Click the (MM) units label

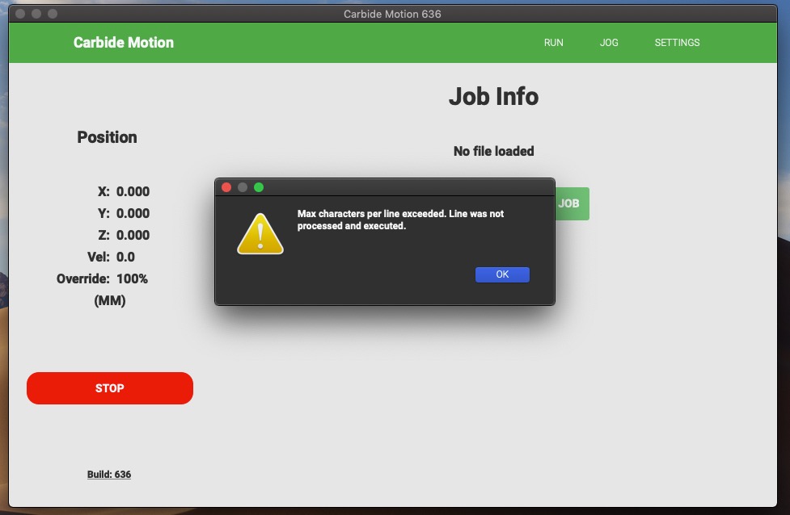click(110, 301)
